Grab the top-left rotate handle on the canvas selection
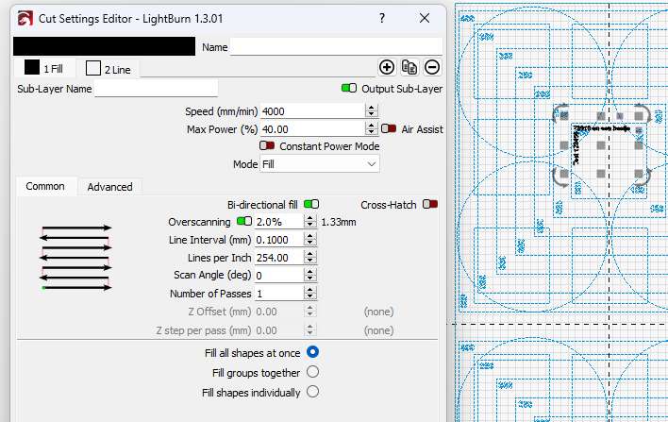Screen dimensions: 668x422 pyautogui.click(x=560, y=113)
